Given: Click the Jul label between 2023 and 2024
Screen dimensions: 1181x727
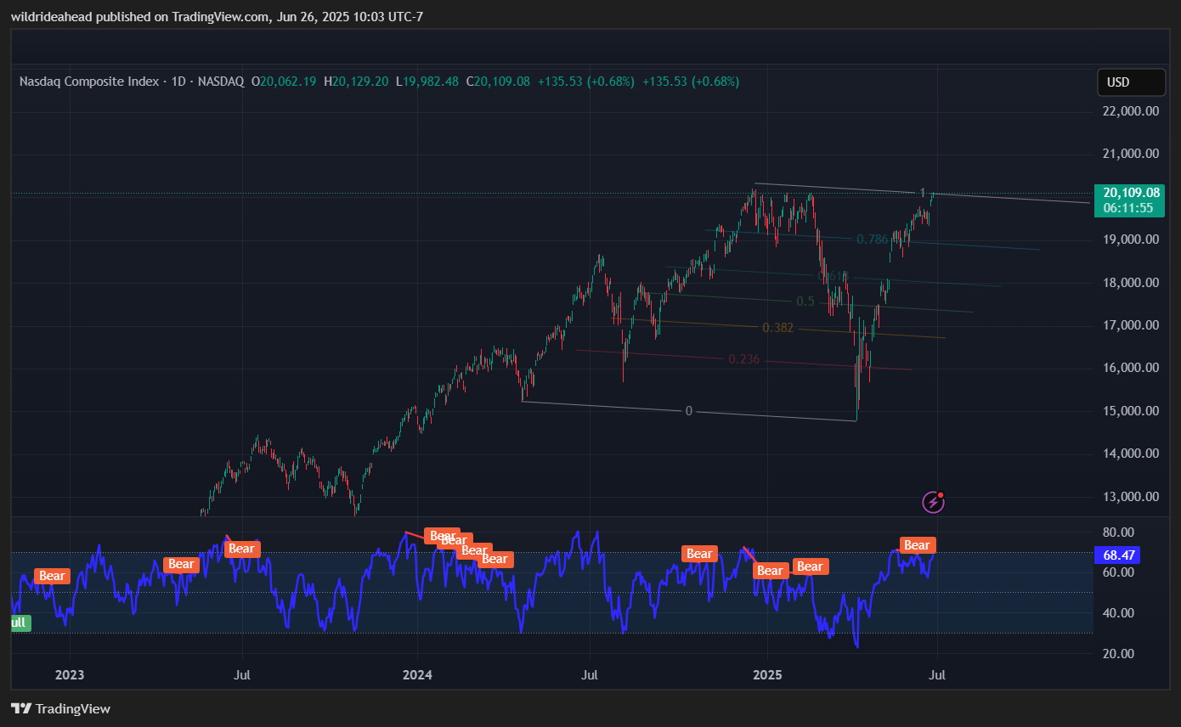Looking at the screenshot, I should [x=242, y=676].
